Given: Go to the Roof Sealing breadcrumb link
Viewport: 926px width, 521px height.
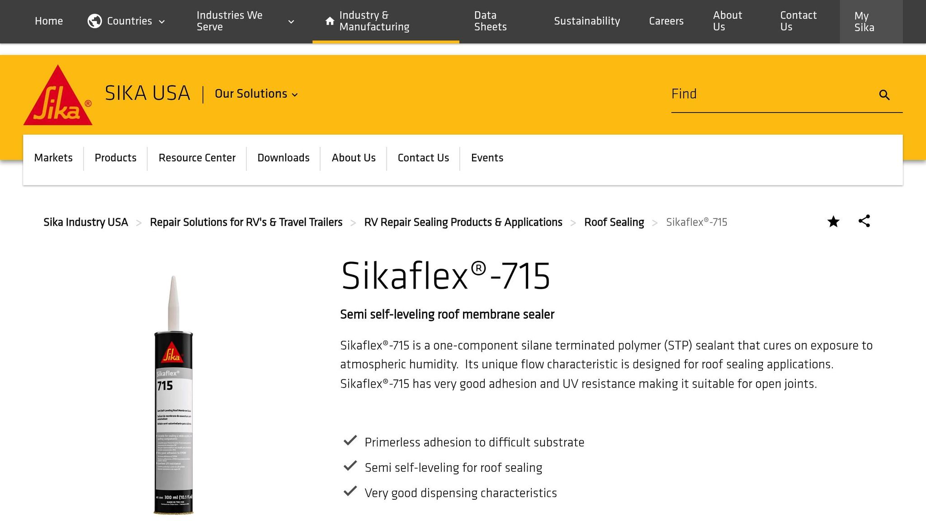Looking at the screenshot, I should click(614, 222).
